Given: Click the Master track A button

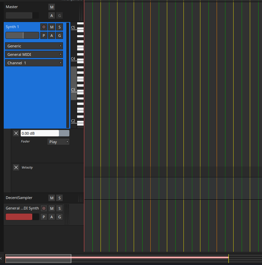Looking at the screenshot, I should 51,16.
